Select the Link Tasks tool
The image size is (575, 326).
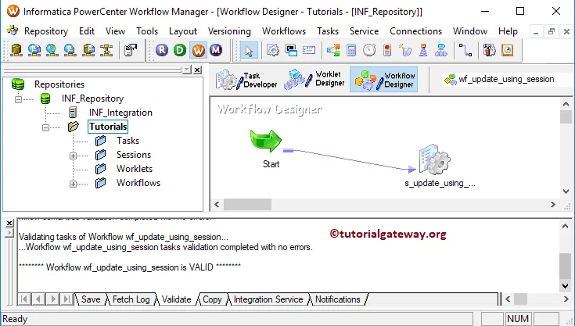click(x=465, y=50)
